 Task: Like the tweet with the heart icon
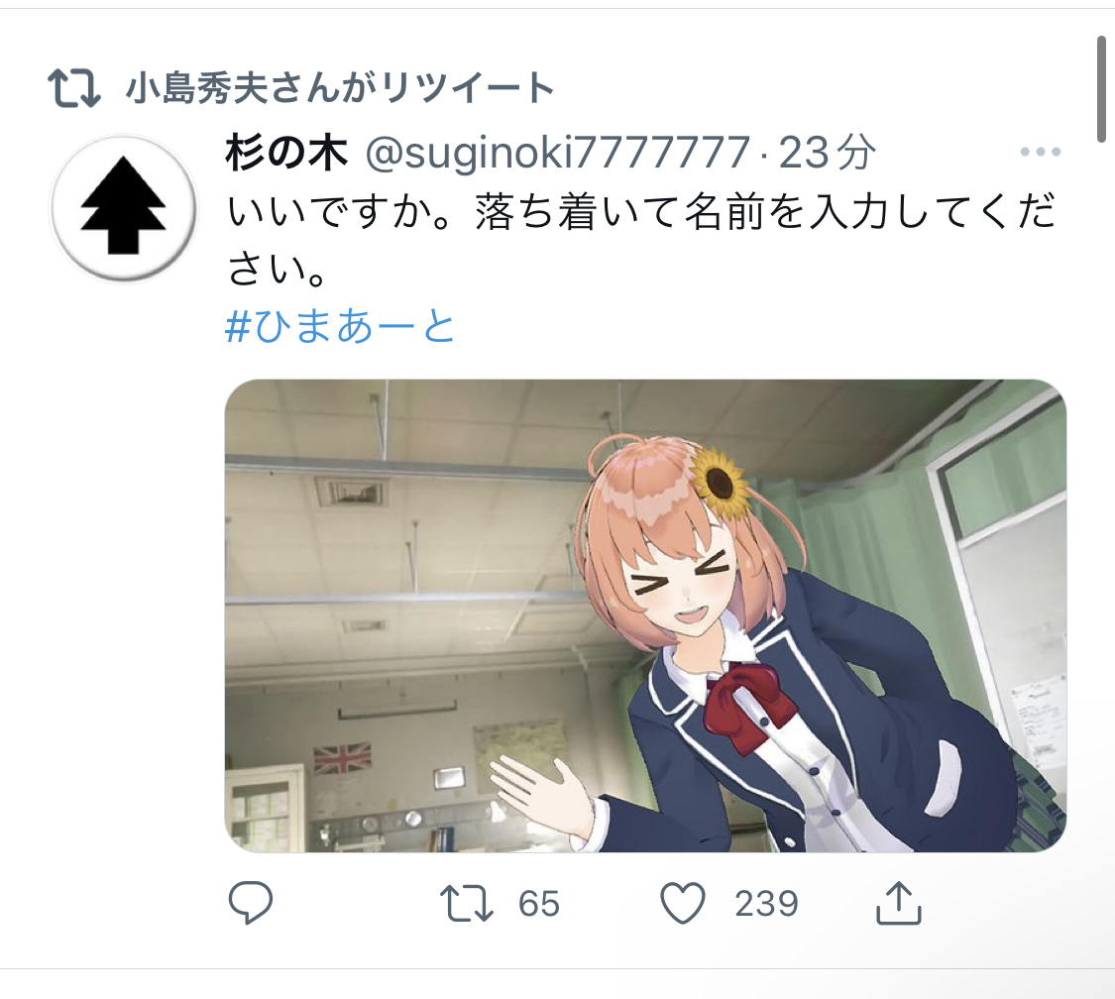683,903
